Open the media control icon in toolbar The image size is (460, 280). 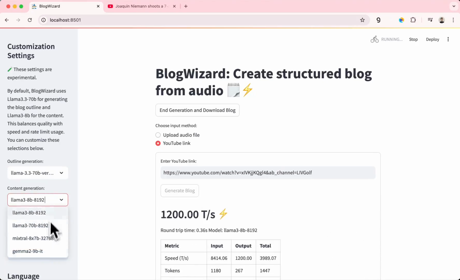coord(430,20)
